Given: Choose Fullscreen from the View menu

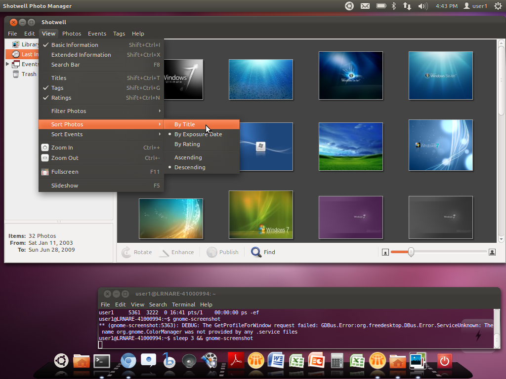Looking at the screenshot, I should coord(101,172).
